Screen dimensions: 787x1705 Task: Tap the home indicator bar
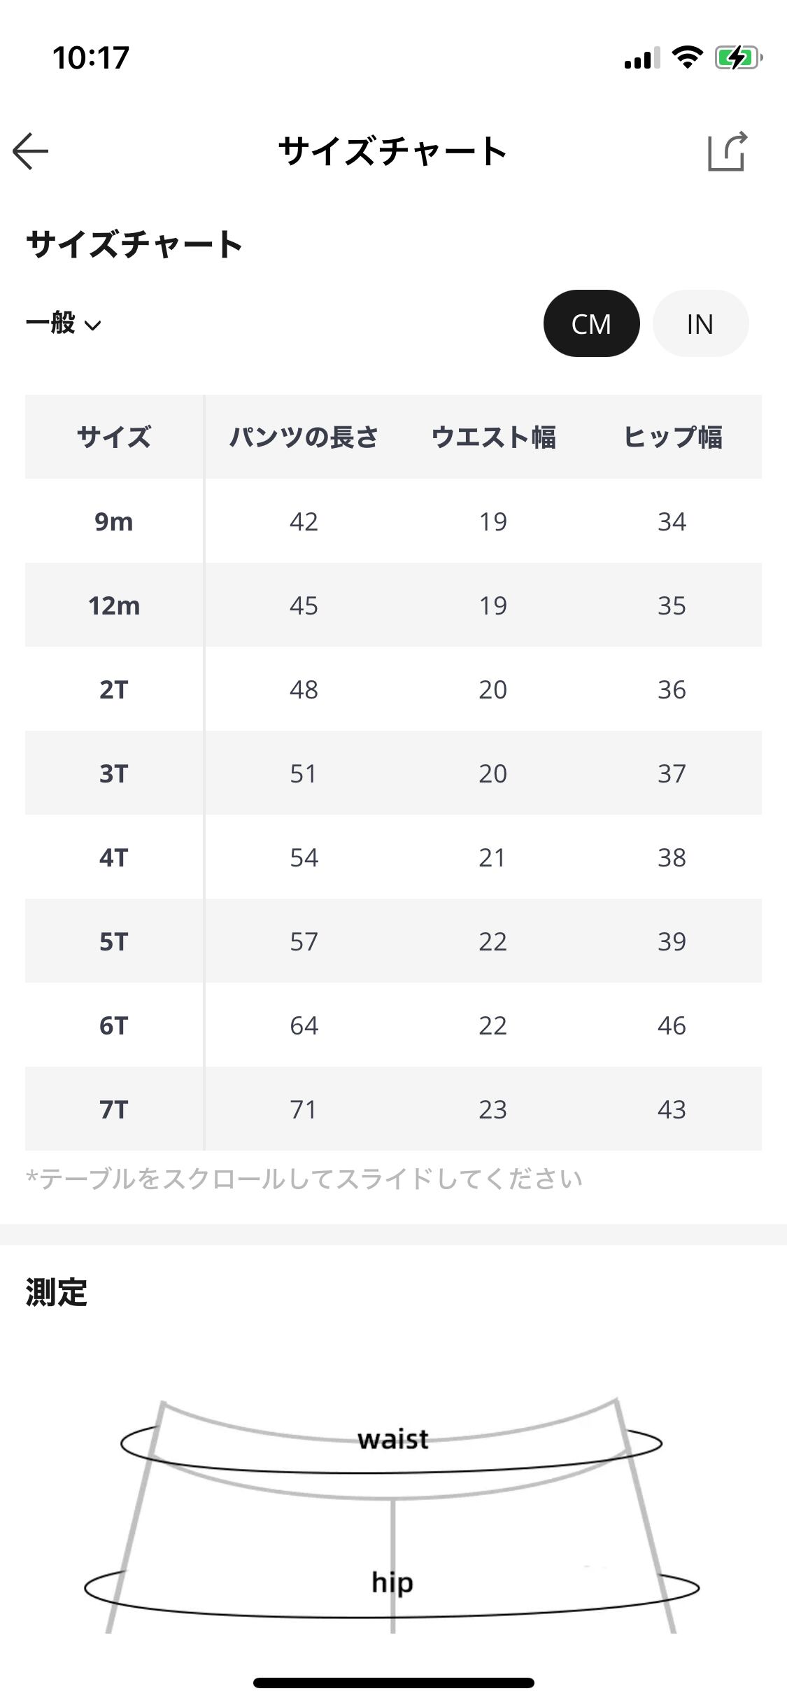[x=393, y=1683]
